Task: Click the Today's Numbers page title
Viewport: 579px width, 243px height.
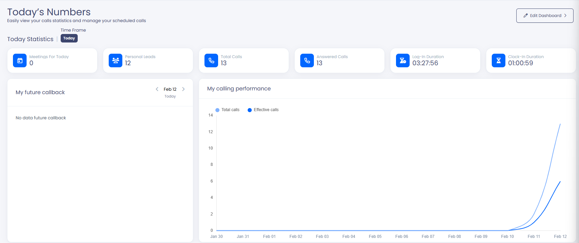Action: click(x=49, y=12)
